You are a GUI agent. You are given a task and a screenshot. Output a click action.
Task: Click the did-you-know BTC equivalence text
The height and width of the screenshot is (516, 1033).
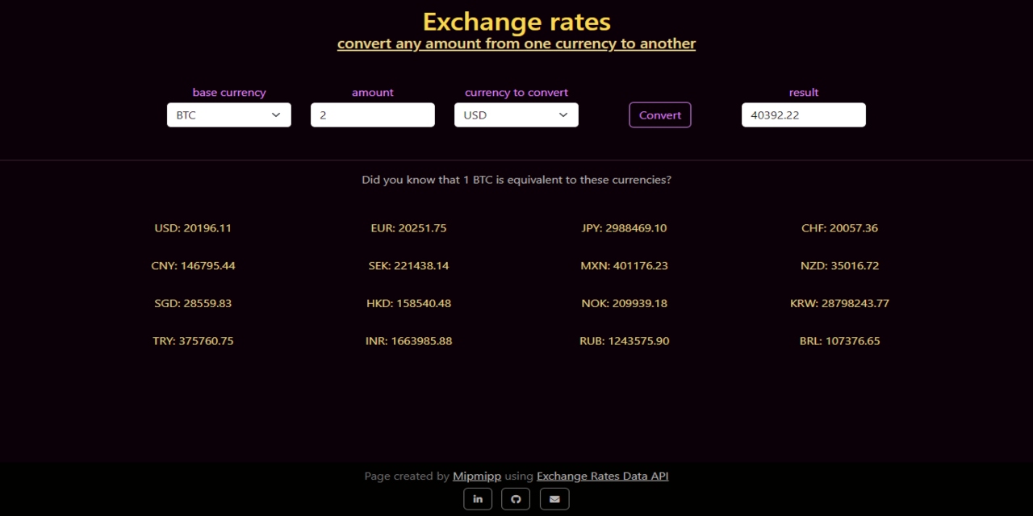click(x=516, y=180)
